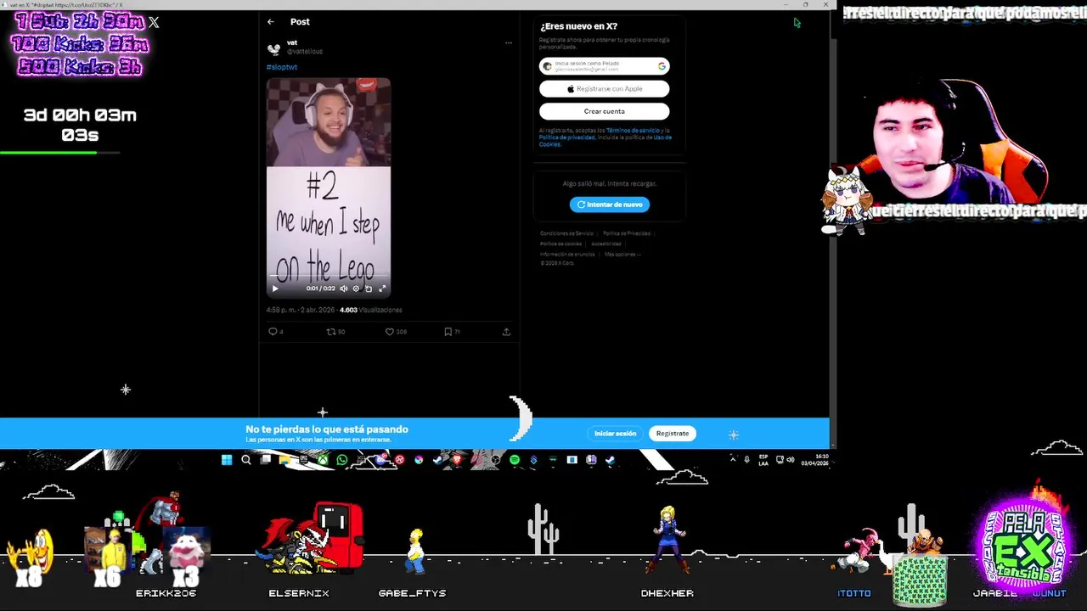Click Registrarse con Apple

coord(604,89)
